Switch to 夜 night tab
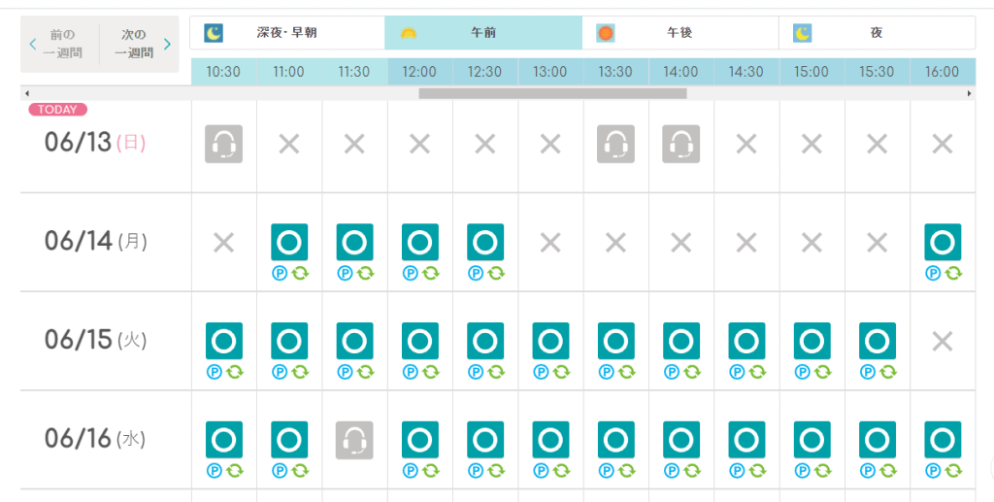 tap(876, 33)
